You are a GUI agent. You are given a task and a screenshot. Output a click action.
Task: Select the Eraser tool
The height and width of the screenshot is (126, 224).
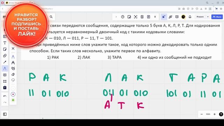pos(13,75)
